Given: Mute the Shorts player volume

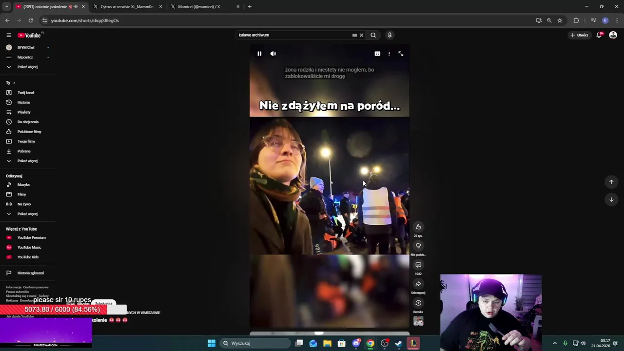Looking at the screenshot, I should tap(273, 54).
